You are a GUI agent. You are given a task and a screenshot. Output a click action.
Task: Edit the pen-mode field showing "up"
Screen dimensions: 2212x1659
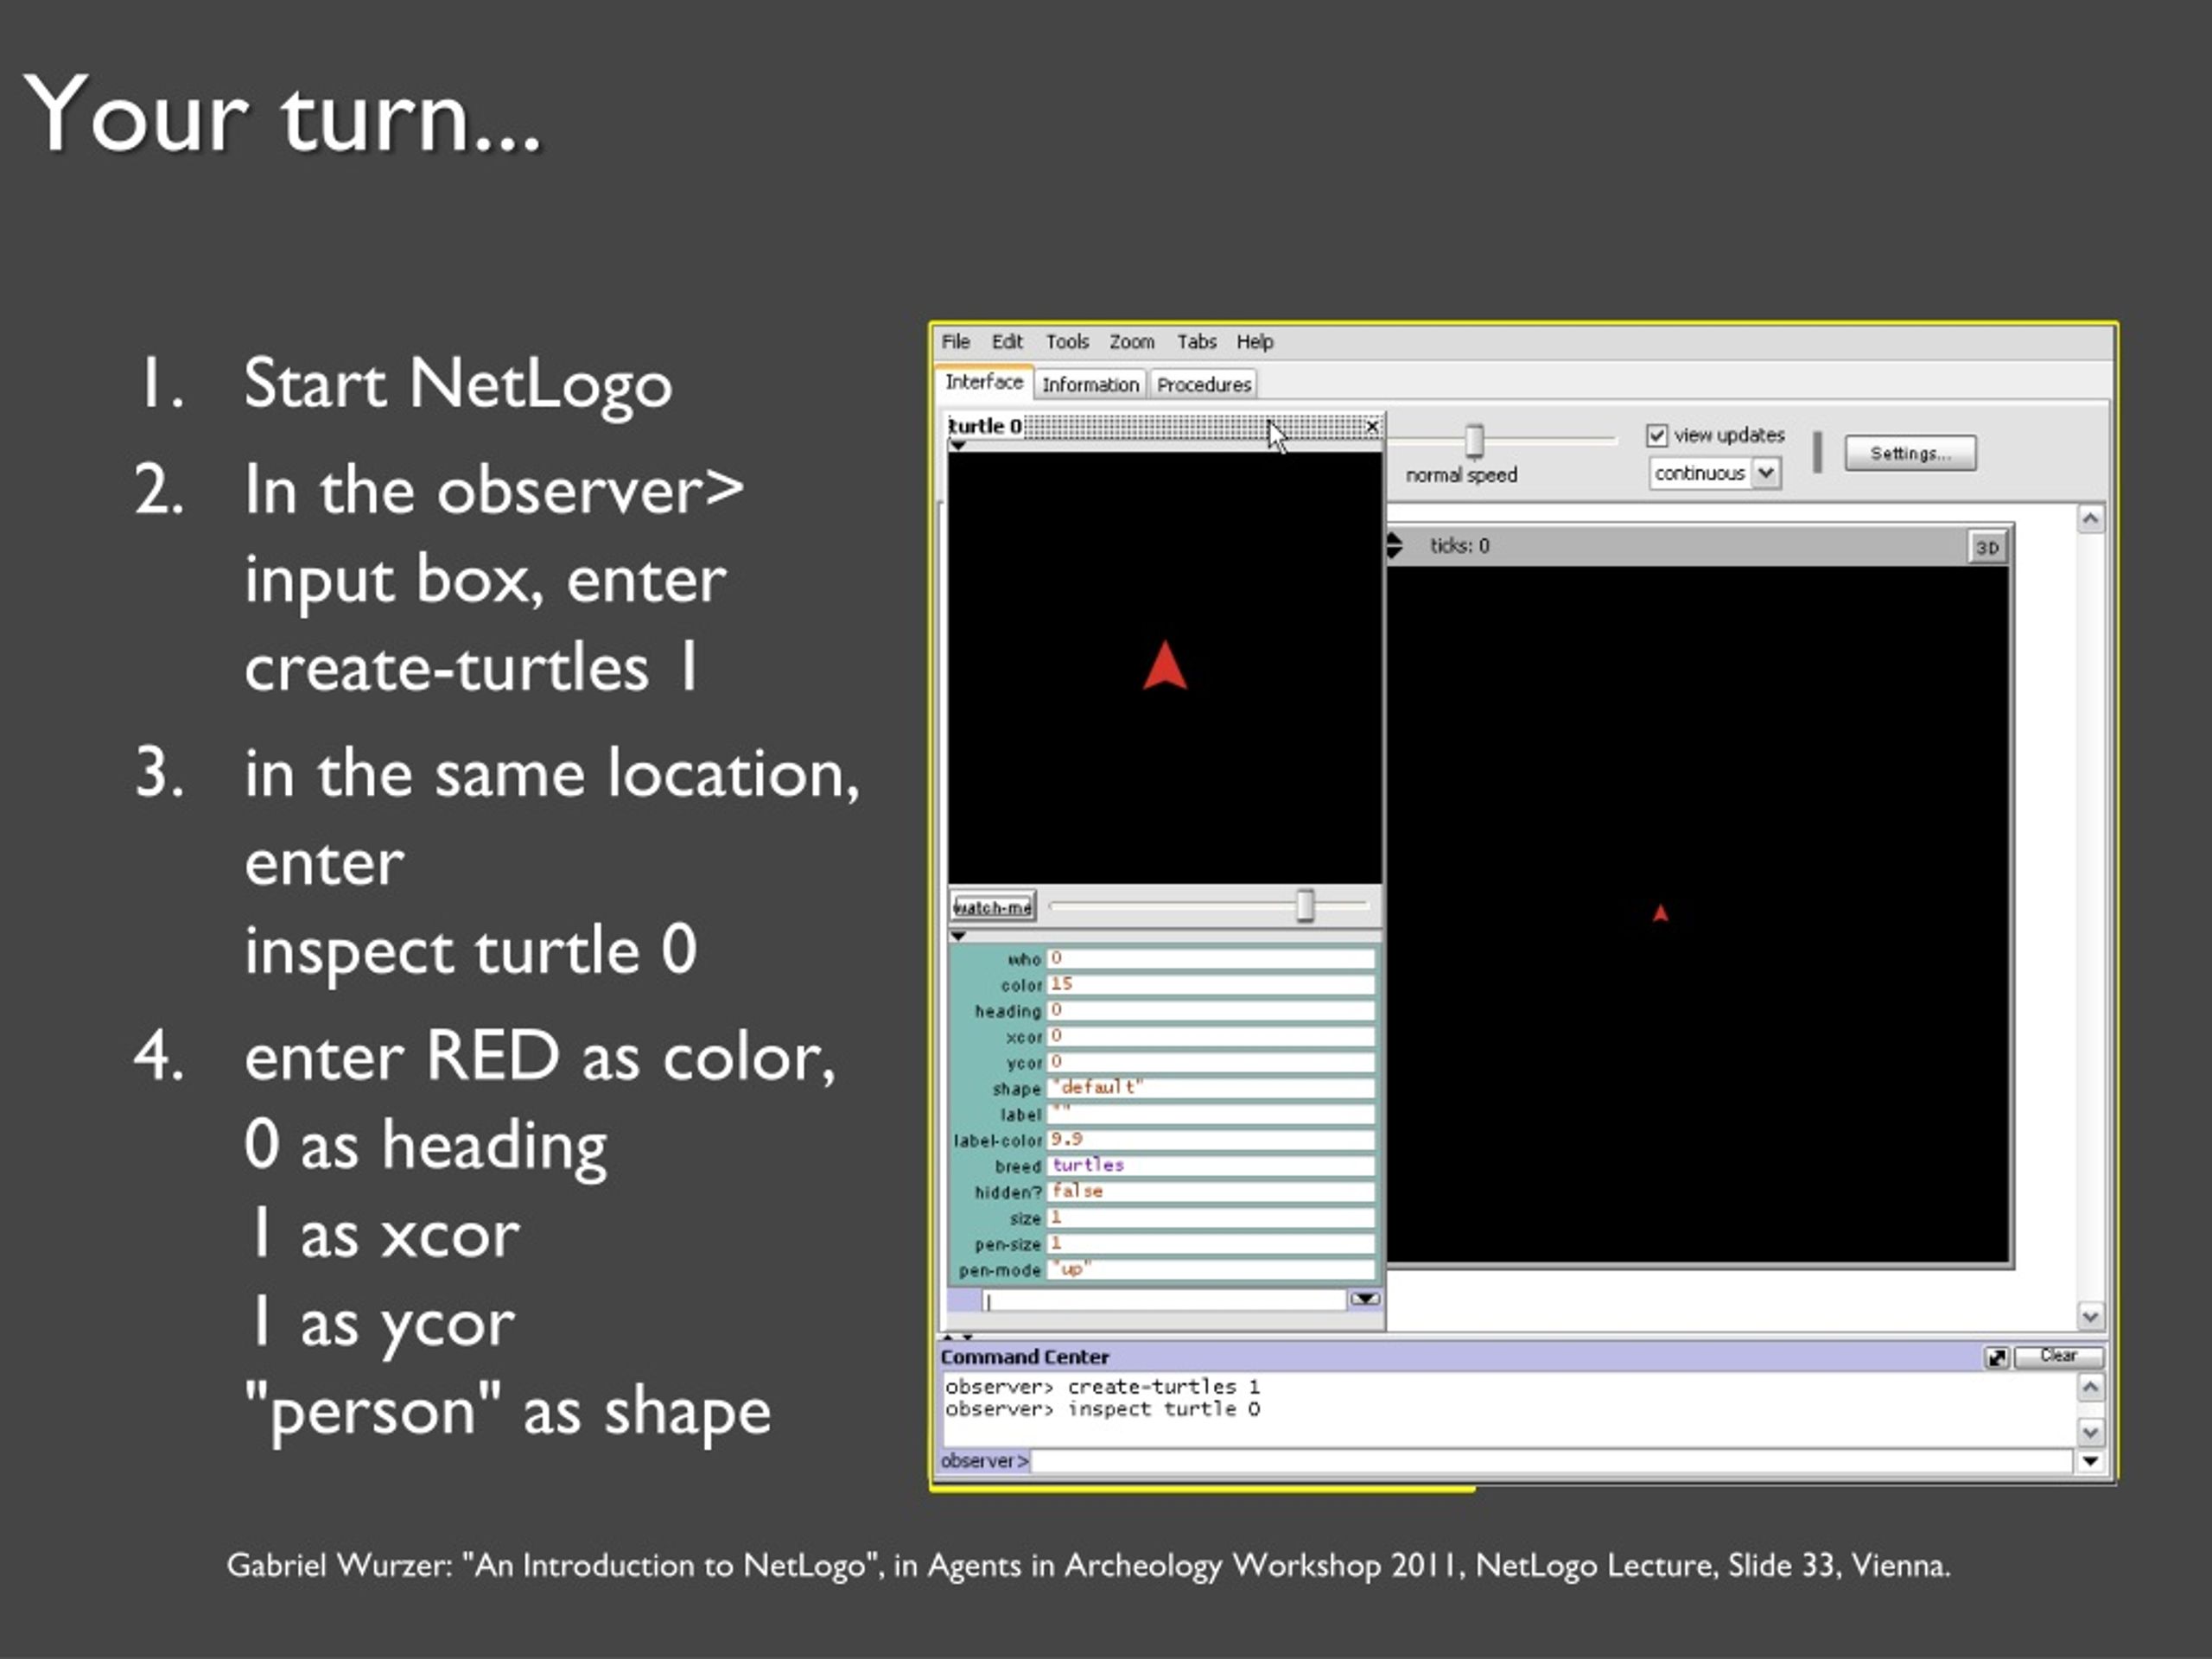coord(1211,1270)
